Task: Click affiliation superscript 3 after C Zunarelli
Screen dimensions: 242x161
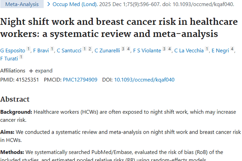Action: point(123,49)
